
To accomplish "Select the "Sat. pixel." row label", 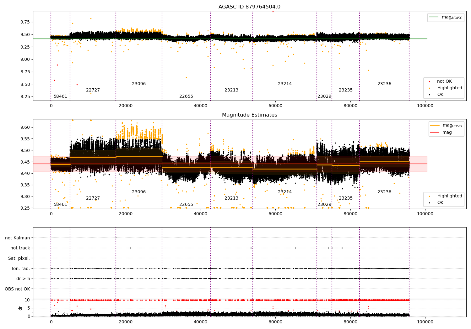I will coord(19,258).
